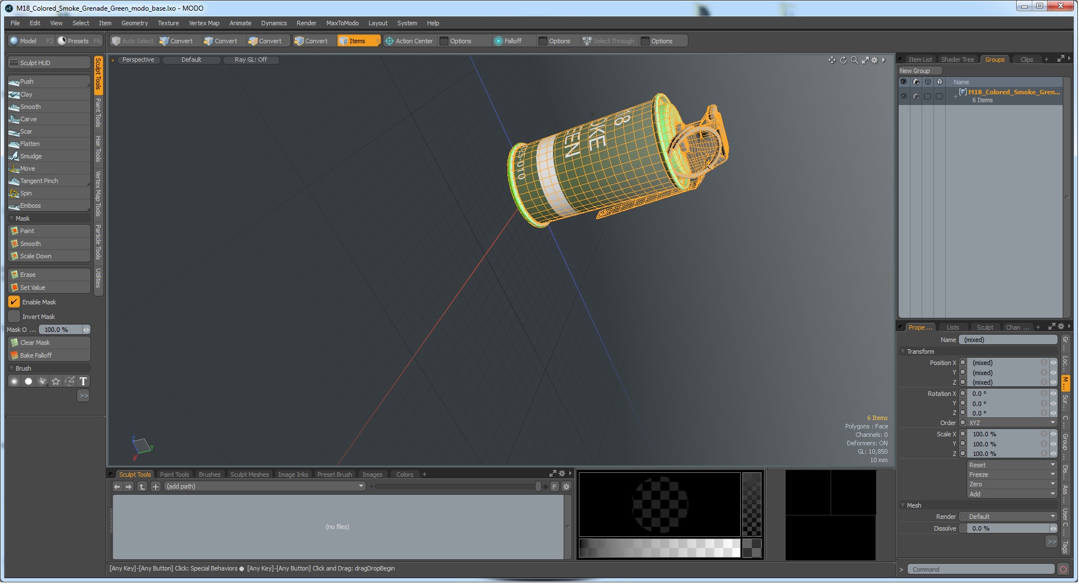The width and height of the screenshot is (1079, 584).
Task: Open the MaxToModo menu
Action: pyautogui.click(x=342, y=23)
